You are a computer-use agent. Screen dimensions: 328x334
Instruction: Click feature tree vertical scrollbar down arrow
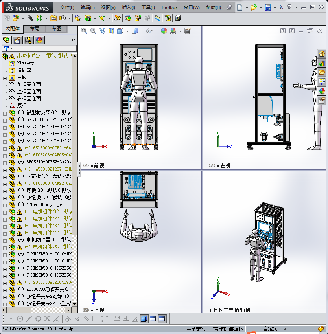click(74, 304)
